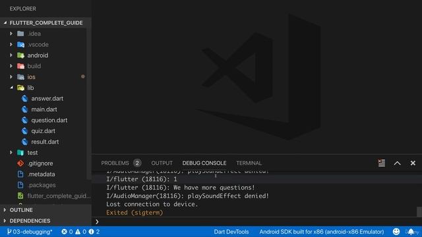The width and height of the screenshot is (422, 237).
Task: Click the explorer tree scrollbar
Action: pyautogui.click(x=88, y=103)
